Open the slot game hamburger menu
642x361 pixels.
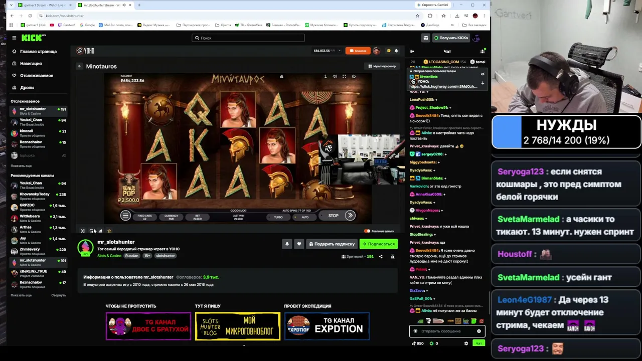tap(125, 216)
